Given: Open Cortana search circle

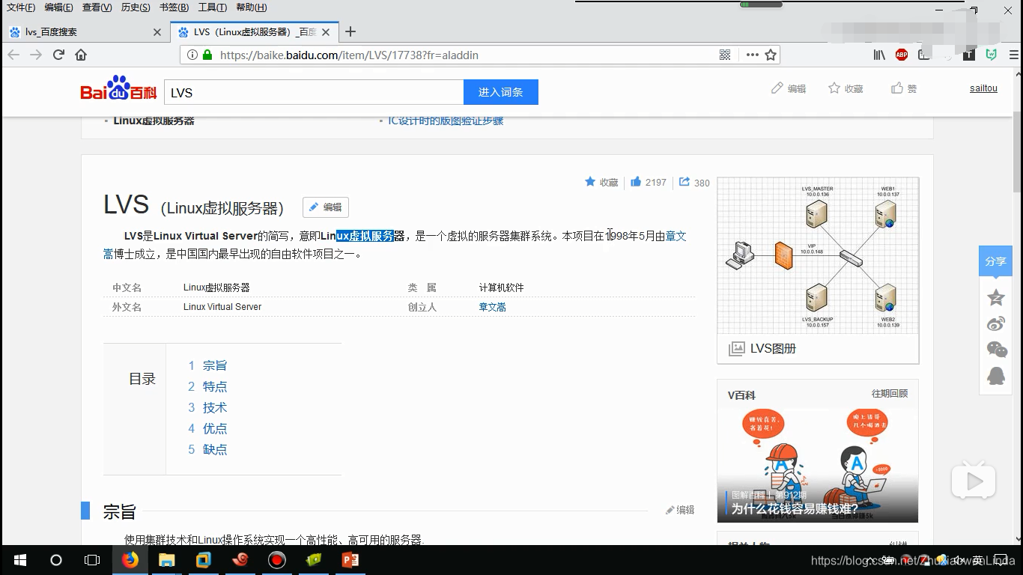Looking at the screenshot, I should pyautogui.click(x=56, y=560).
